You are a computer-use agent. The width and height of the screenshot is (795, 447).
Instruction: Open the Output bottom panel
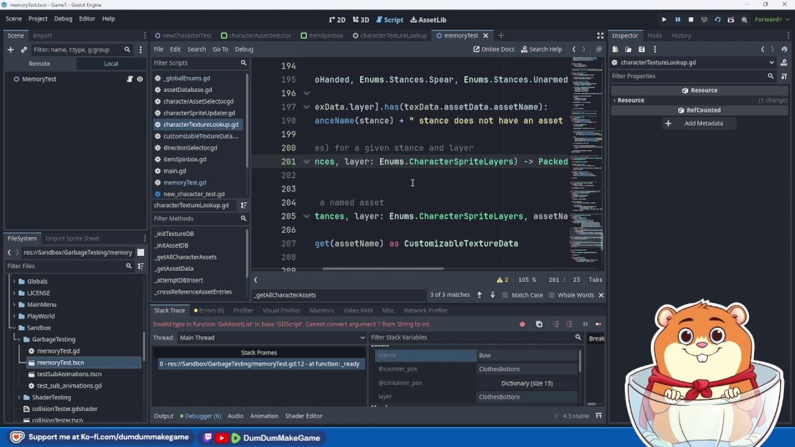(164, 416)
